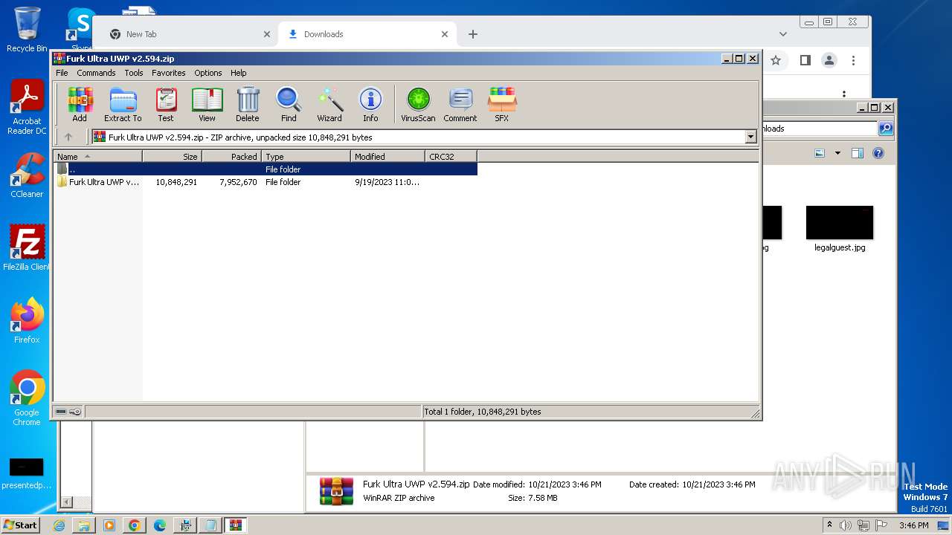Viewport: 952px width, 535px height.
Task: Click the Add toolbar icon in WinRAR
Action: [80, 104]
